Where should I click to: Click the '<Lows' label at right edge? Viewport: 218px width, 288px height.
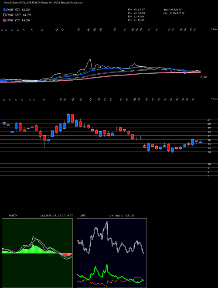pos(214,99)
